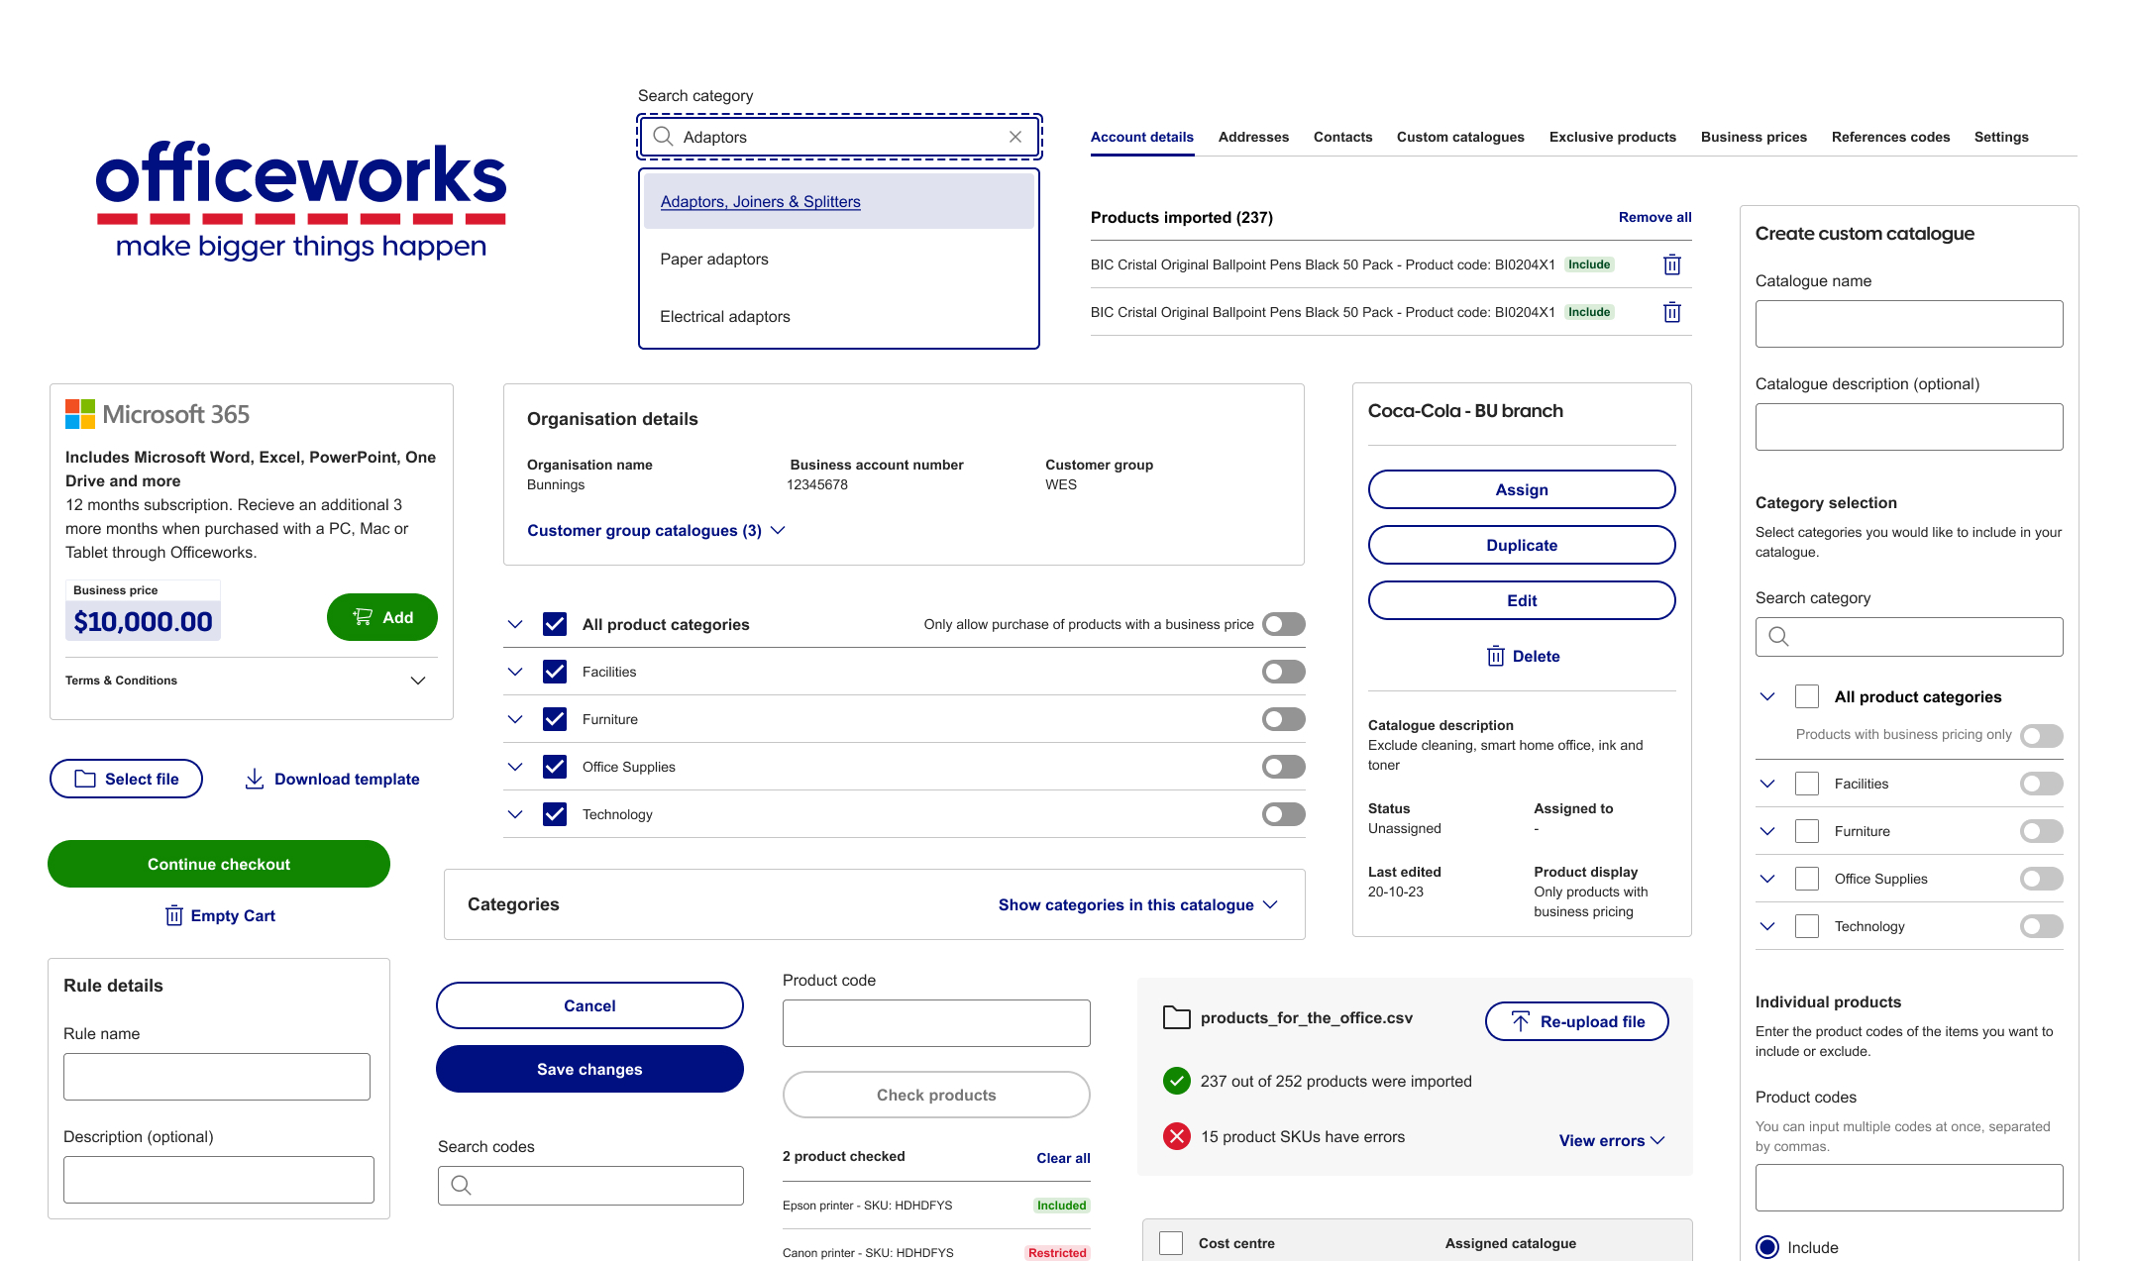Check Office Supplies in Create custom catalogue
This screenshot has height=1261, width=2133.
point(1806,879)
